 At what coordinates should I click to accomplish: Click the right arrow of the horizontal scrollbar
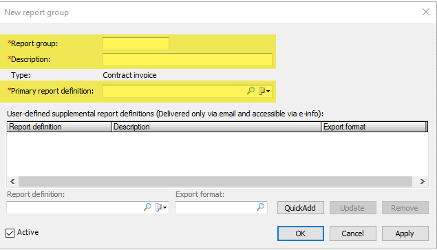coord(423,181)
